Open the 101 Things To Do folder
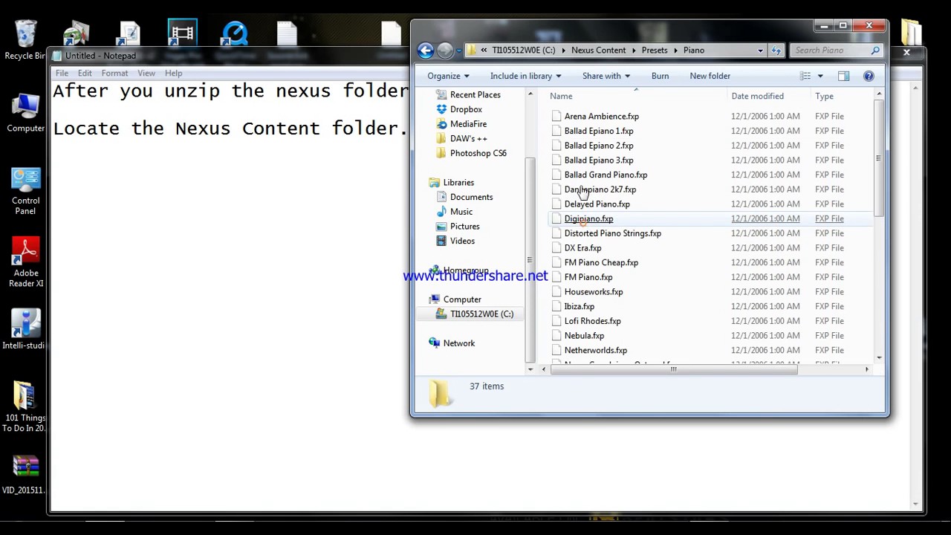This screenshot has height=535, width=951. 24,407
